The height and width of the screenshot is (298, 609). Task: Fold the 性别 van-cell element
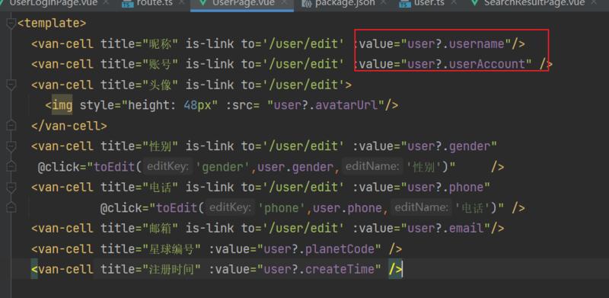pos(11,146)
